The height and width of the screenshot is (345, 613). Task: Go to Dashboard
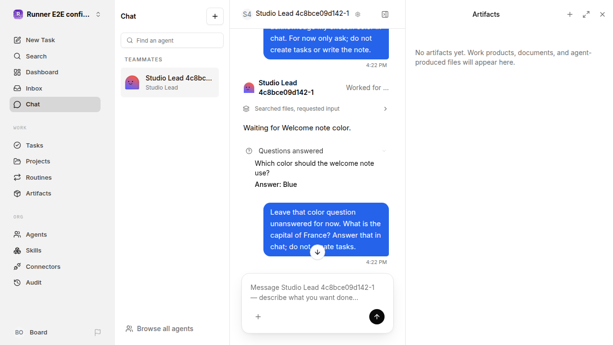click(x=55, y=72)
